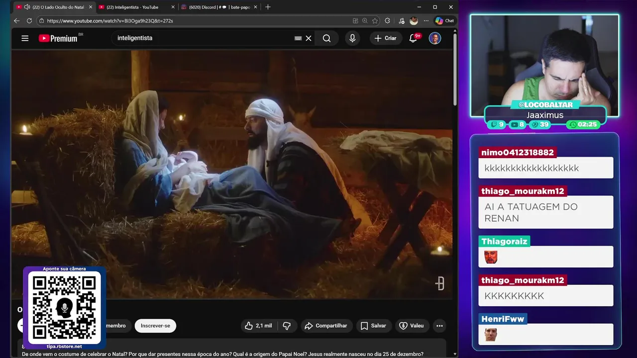Open the YouTube guide hamburger menu
Viewport: 637px width, 358px height.
click(x=25, y=38)
